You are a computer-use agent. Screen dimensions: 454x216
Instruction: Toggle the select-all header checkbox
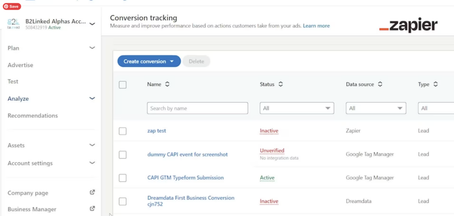pyautogui.click(x=123, y=85)
